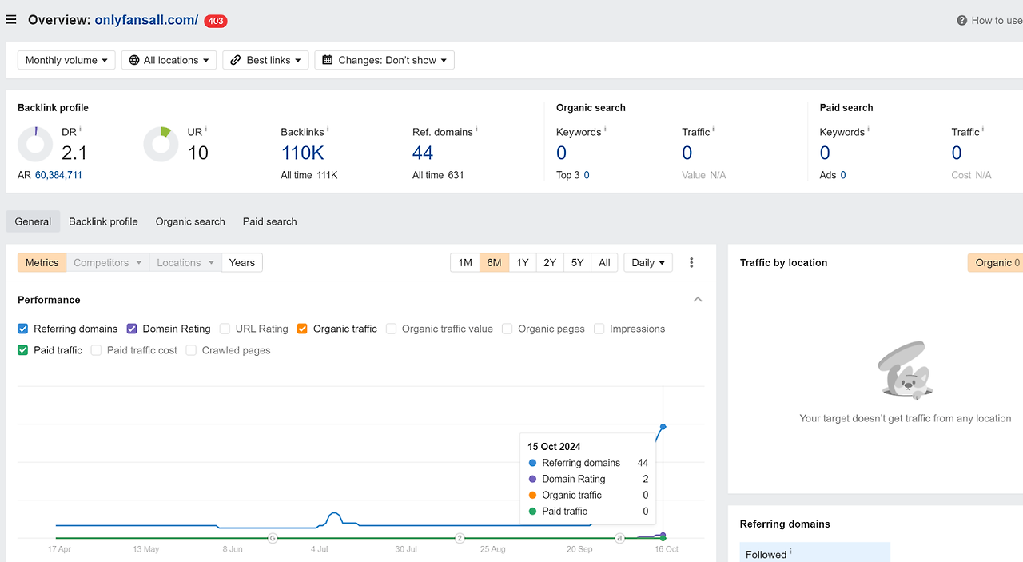The width and height of the screenshot is (1023, 562).
Task: Select the Metrics view tab
Action: tap(42, 262)
